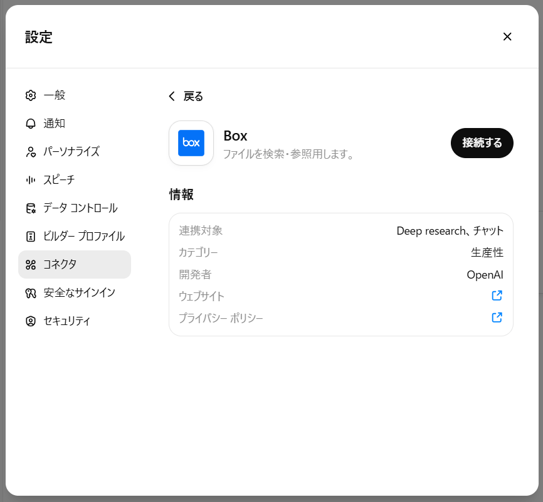Click the bell icon for 通知
This screenshot has width=543, height=502.
31,124
